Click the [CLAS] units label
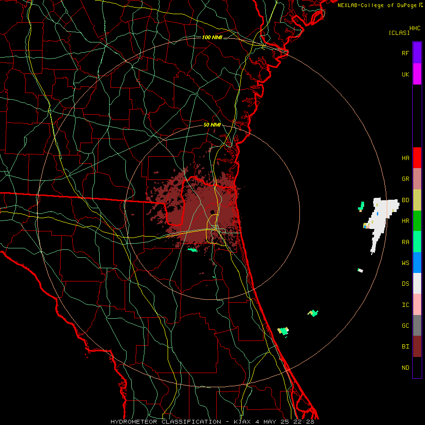The height and width of the screenshot is (425, 425). [399, 33]
